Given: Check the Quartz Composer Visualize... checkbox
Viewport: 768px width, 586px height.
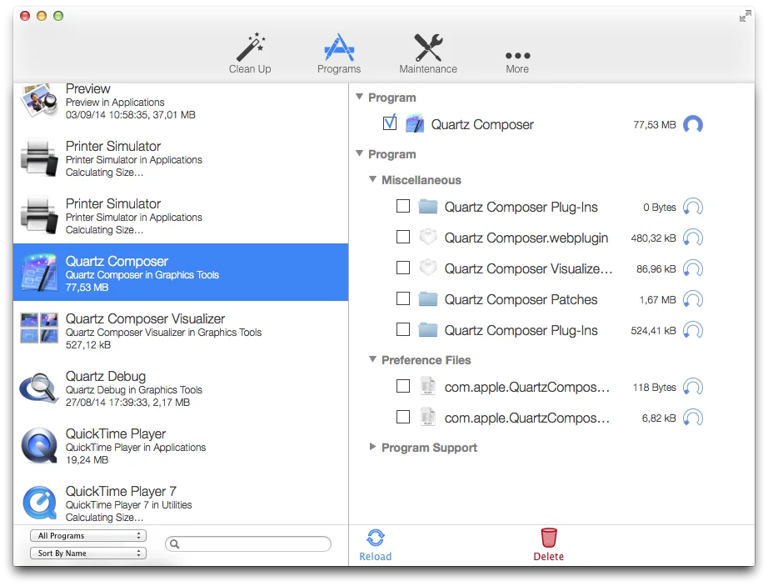Looking at the screenshot, I should 403,268.
